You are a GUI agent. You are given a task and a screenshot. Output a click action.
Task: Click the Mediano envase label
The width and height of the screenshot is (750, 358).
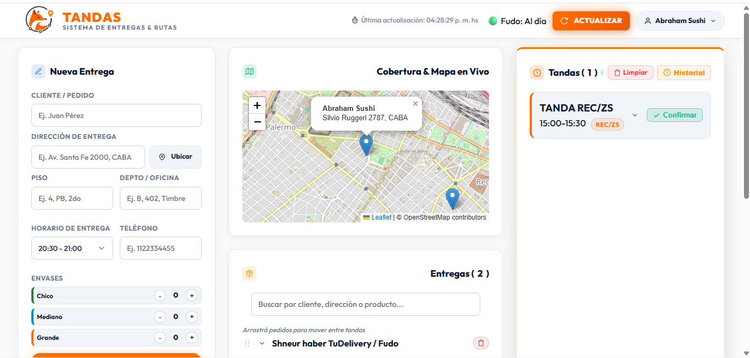(49, 317)
